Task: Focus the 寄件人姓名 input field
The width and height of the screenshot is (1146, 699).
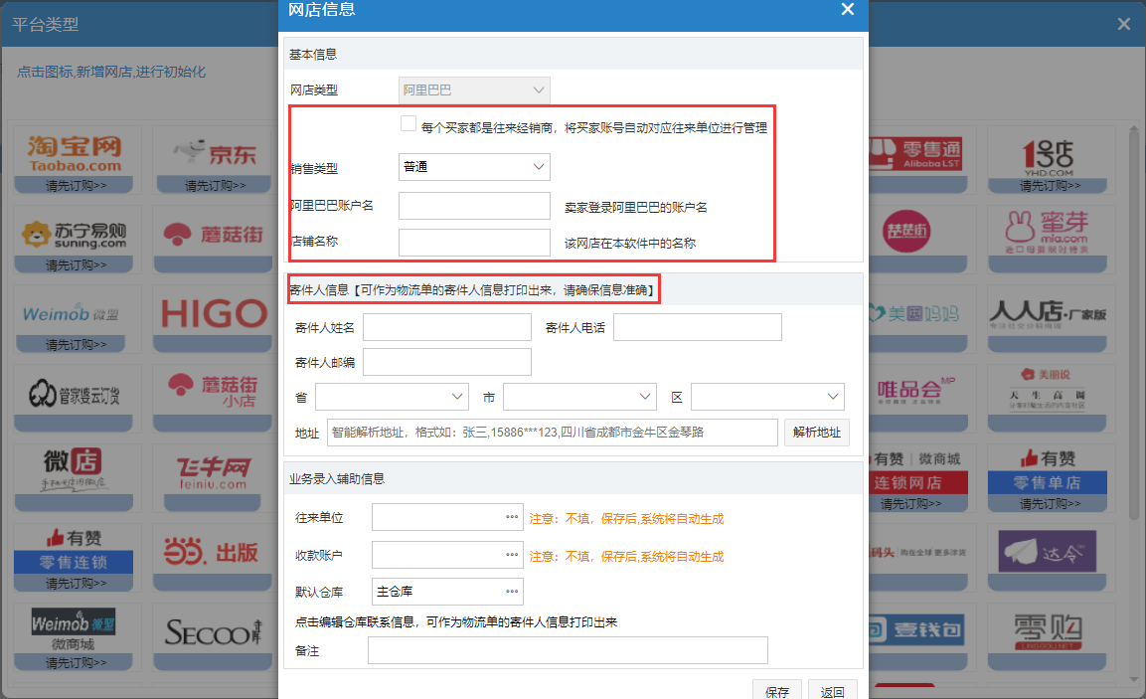Action: [x=447, y=327]
